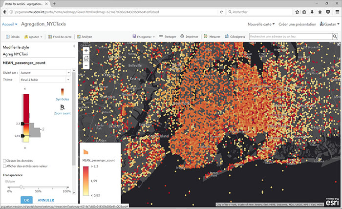Click the OK button
342x209 pixels.
click(x=26, y=200)
